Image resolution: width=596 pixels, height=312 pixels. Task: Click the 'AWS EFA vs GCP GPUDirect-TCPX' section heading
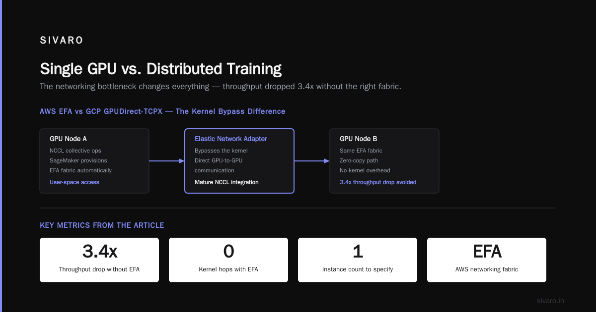tap(162, 111)
